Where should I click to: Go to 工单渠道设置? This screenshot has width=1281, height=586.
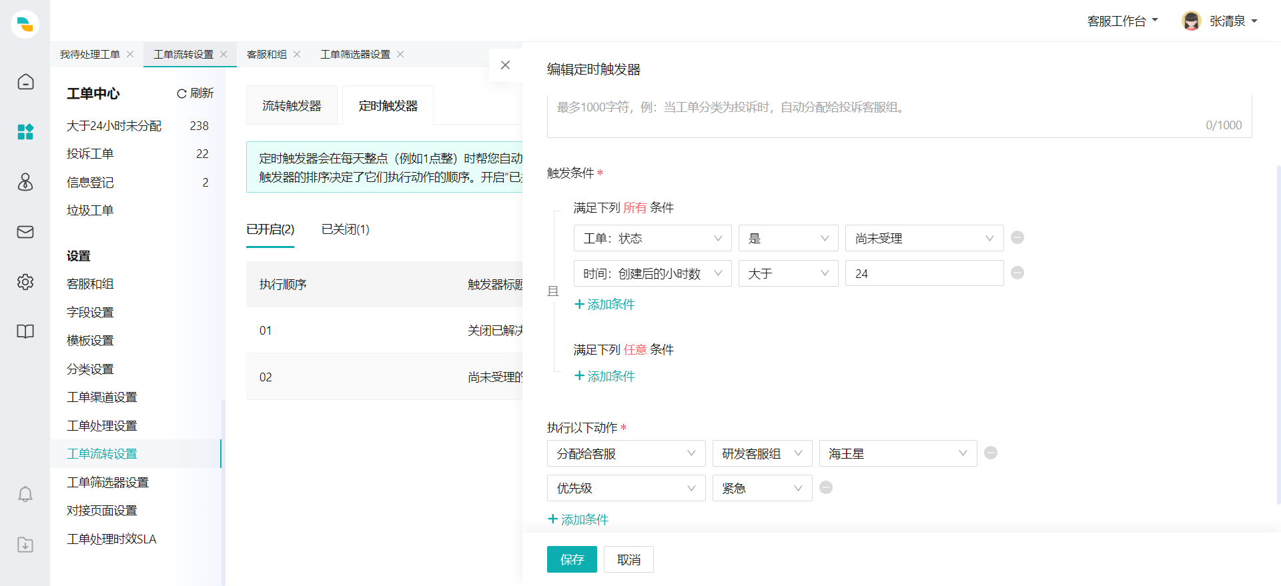point(101,397)
